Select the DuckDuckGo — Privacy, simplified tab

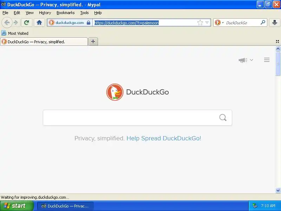point(44,41)
